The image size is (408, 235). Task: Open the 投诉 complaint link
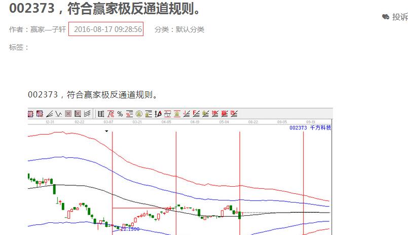point(399,17)
